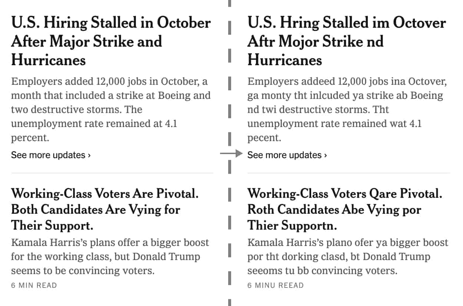This screenshot has height=306, width=463.
Task: Click the summary "Kamala Harris's plans offer a bigger boost"
Action: (110, 257)
